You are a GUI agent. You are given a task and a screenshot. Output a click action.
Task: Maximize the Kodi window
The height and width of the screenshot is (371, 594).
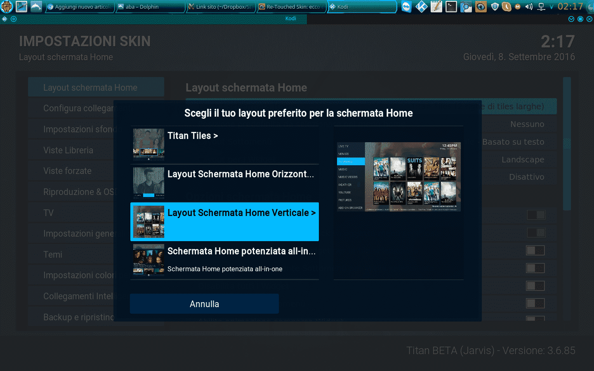tap(580, 19)
